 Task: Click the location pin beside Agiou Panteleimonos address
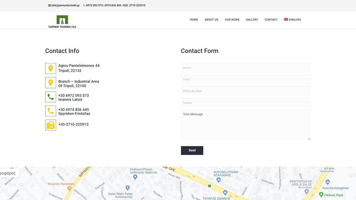pyautogui.click(x=51, y=68)
